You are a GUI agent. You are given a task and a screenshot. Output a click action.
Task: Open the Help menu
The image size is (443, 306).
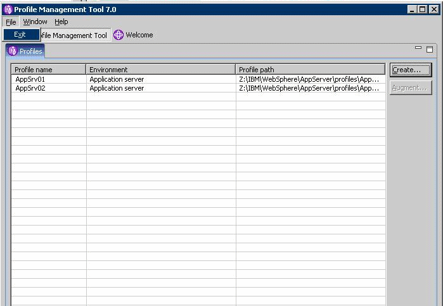(61, 22)
